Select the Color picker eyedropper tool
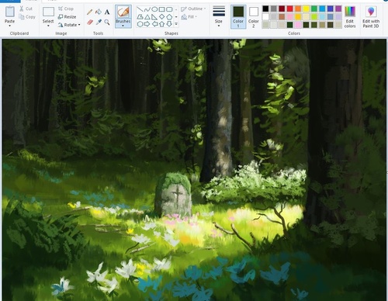 [x=99, y=22]
